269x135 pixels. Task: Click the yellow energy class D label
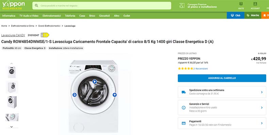tap(45, 35)
